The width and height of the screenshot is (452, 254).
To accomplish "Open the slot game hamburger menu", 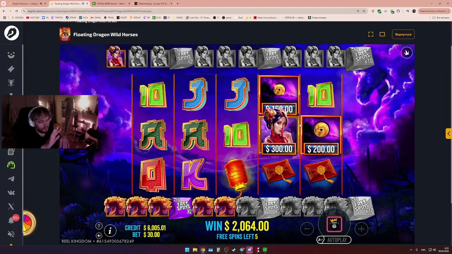I will 99,226.
